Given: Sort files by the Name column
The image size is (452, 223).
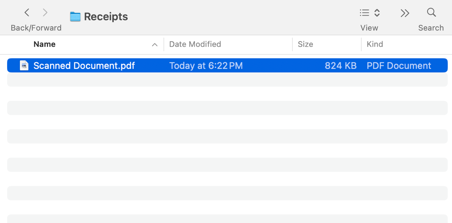Looking at the screenshot, I should 44,44.
